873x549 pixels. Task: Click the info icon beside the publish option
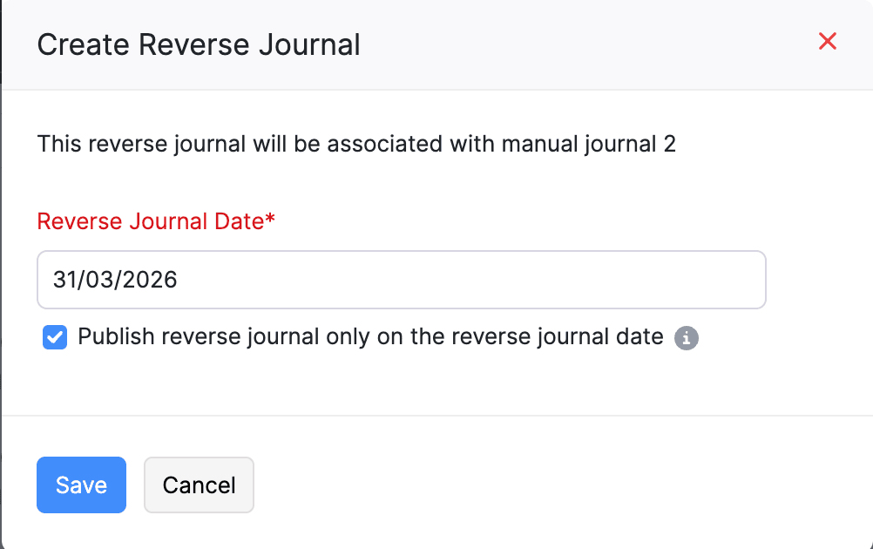(687, 338)
